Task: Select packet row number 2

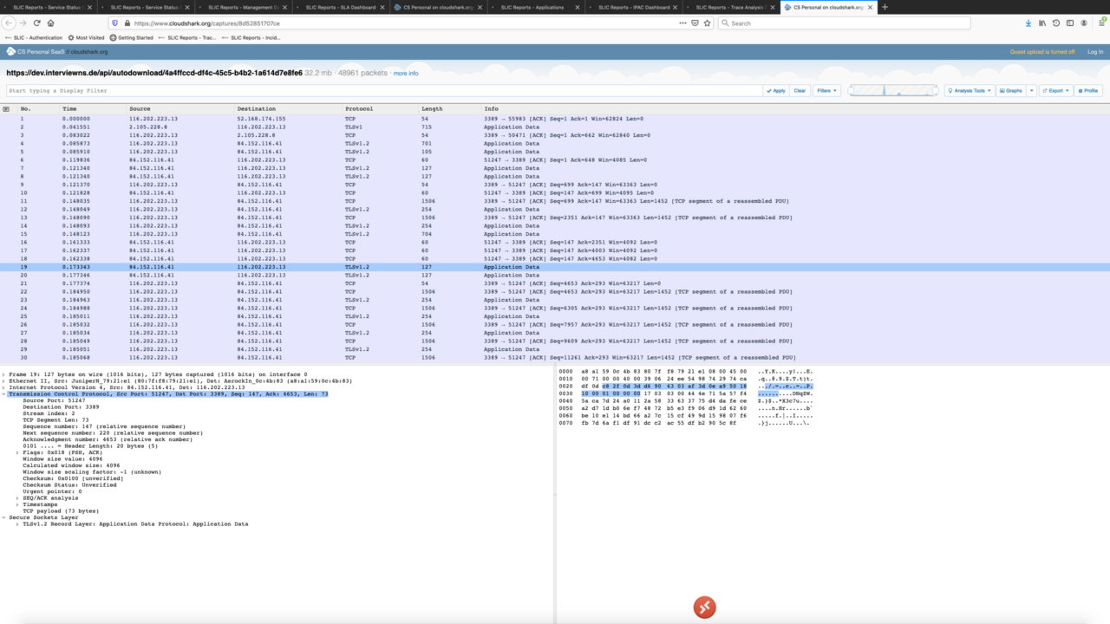Action: coord(555,127)
